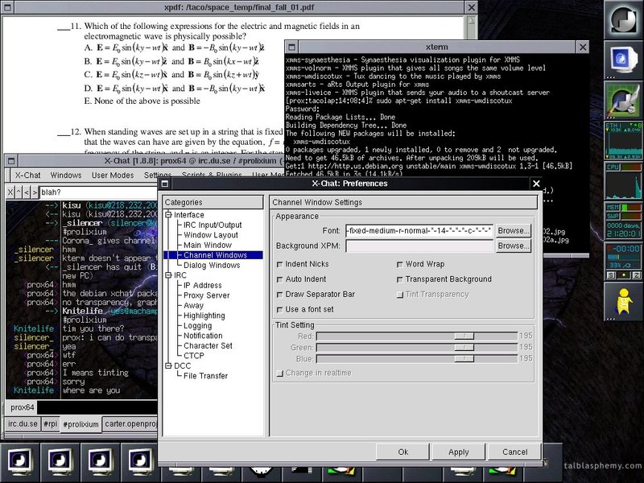Viewport: 644px width, 483px height.
Task: Click Cancel in Preferences dialog
Action: (514, 452)
